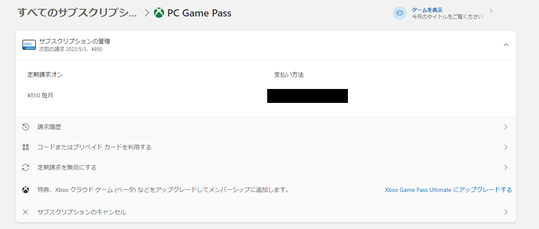
Task: Open chevron on サブスクリプションのキャンセル row
Action: (x=506, y=212)
